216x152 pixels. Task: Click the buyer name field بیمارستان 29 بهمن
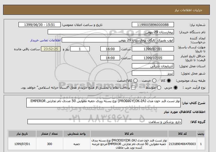[111, 32]
